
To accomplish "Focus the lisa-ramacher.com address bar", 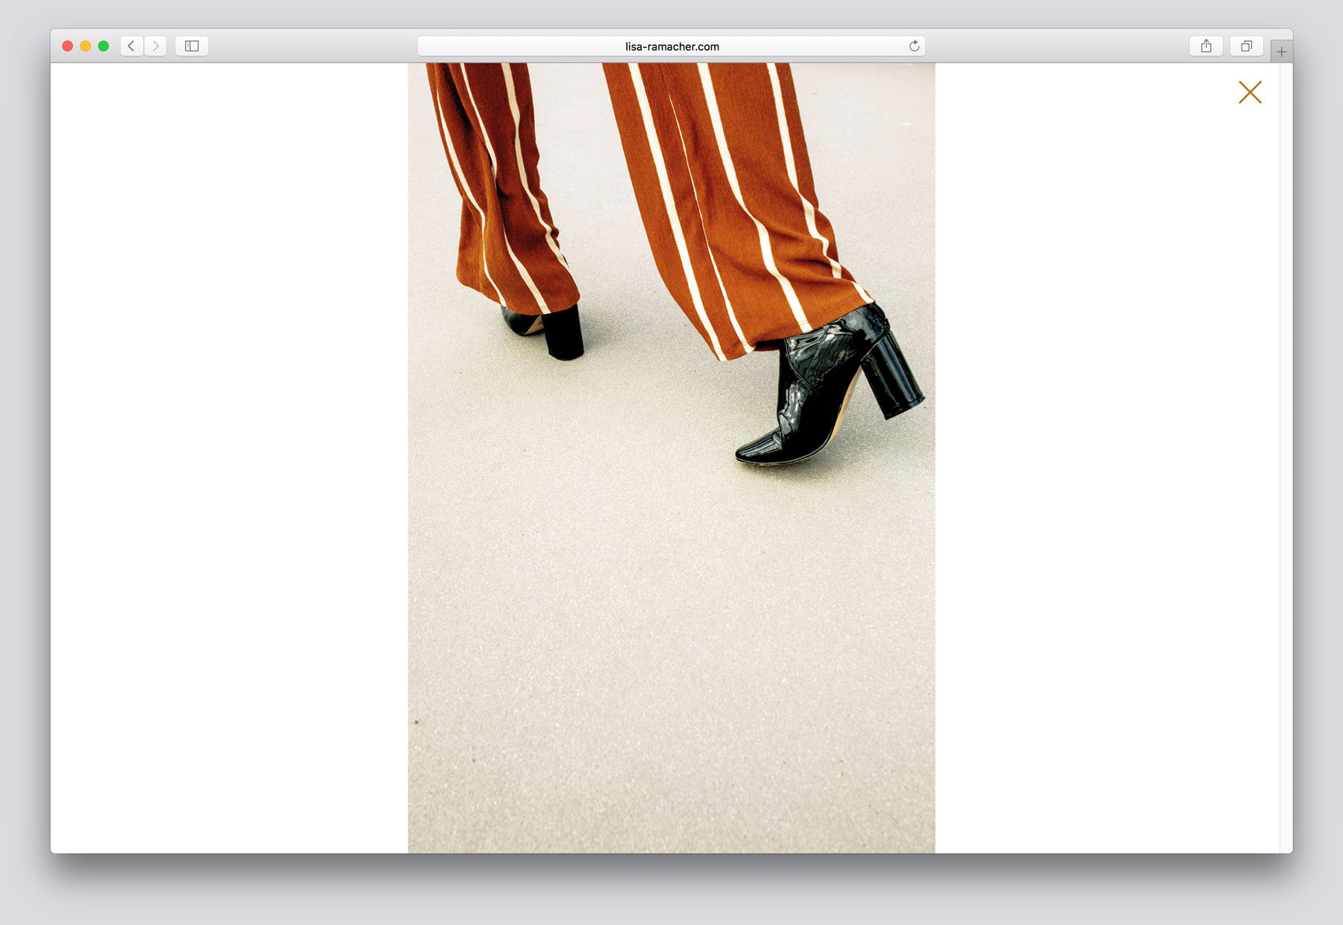I will 671,46.
